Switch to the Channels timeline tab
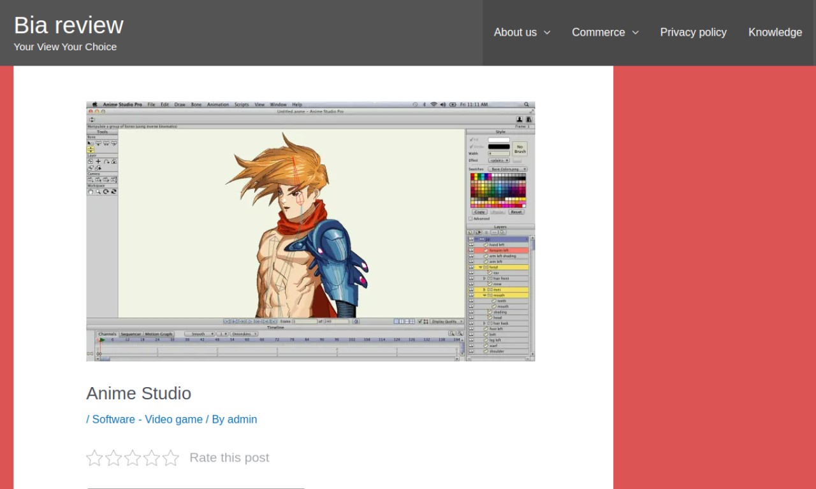The image size is (816, 489). point(107,334)
